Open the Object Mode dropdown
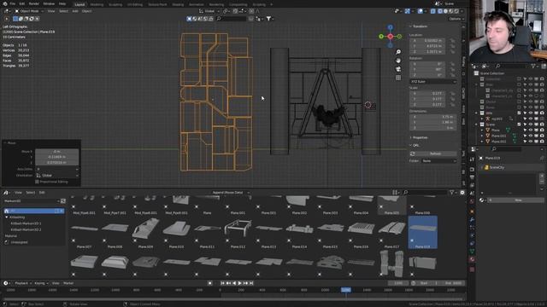Image resolution: width=547 pixels, height=307 pixels. 28,11
